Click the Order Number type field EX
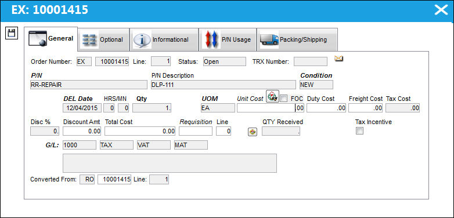Viewport: 454px width, 218px height. [84, 61]
